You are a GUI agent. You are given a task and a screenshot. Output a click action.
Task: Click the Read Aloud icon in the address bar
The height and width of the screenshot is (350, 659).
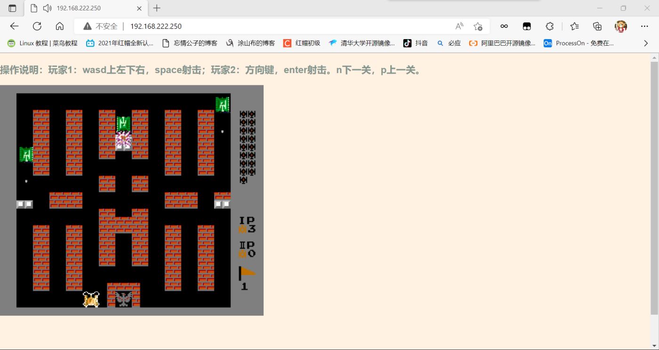[459, 26]
